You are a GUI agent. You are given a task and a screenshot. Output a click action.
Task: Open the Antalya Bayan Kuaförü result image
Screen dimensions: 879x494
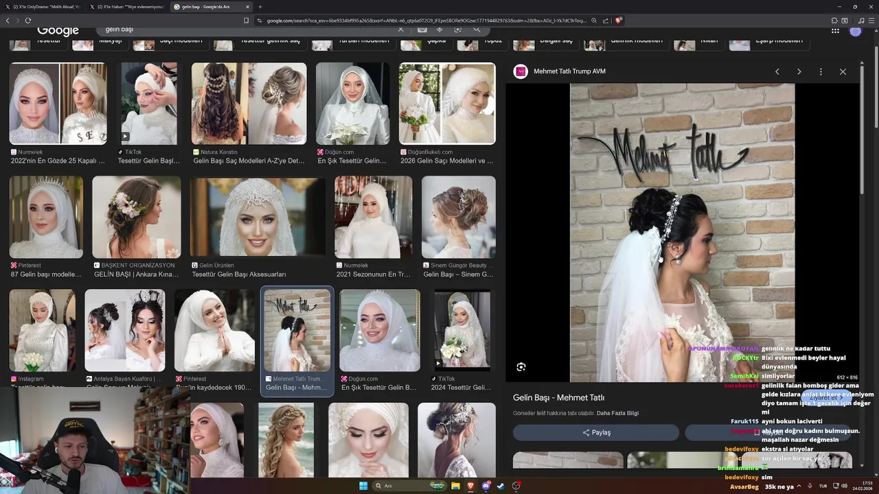(125, 330)
